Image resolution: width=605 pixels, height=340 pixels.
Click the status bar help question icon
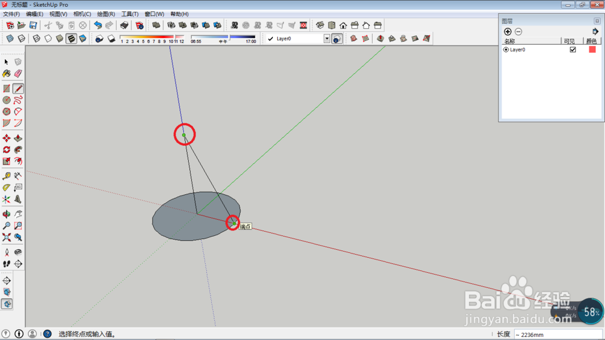tap(47, 334)
